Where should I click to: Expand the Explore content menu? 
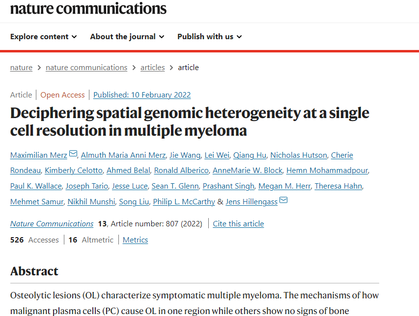point(44,37)
